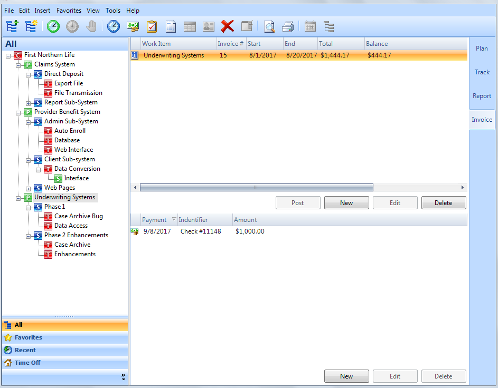Click the new starred tree item icon

[x=32, y=26]
